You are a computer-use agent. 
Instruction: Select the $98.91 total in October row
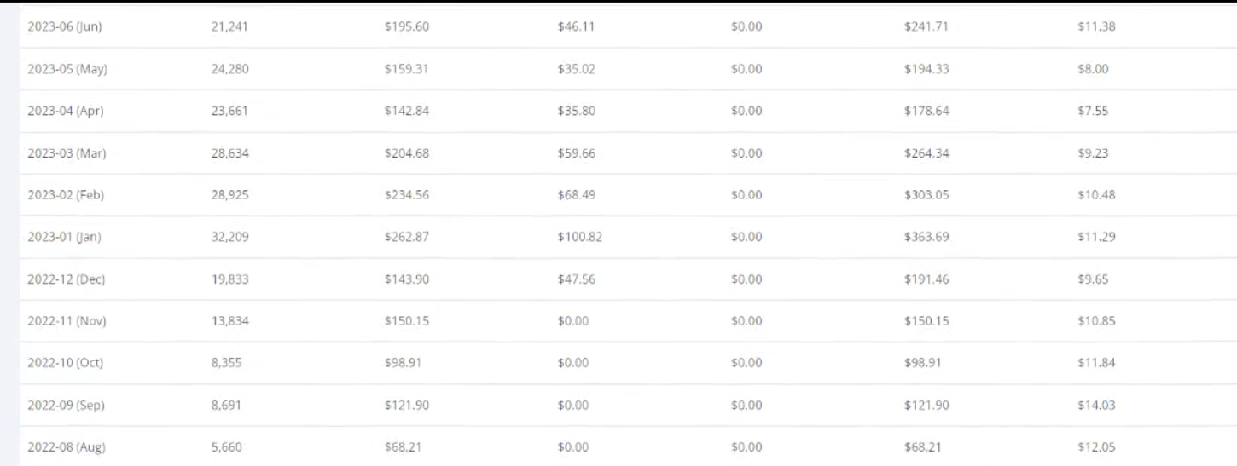[x=923, y=363]
